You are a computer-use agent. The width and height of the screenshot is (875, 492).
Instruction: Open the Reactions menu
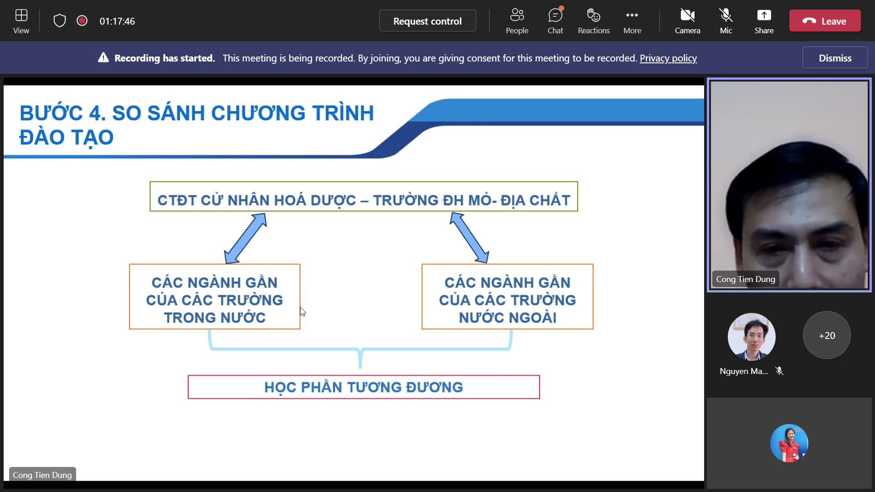(593, 21)
